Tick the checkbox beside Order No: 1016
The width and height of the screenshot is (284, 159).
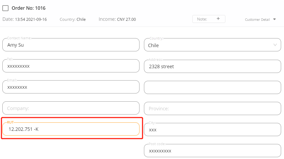click(x=6, y=8)
